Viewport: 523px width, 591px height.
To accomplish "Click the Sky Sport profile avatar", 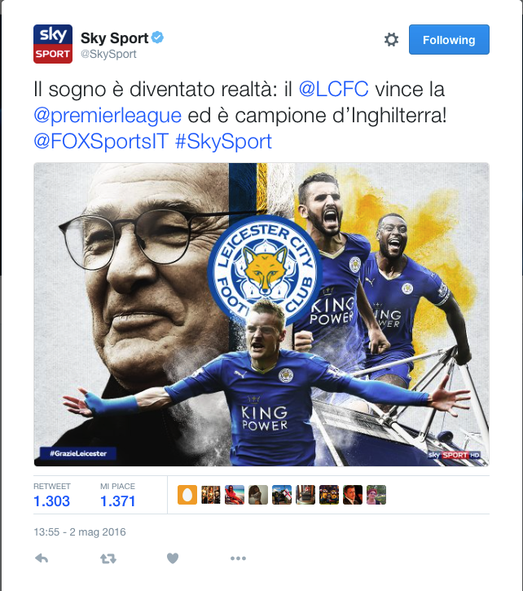I will coord(53,44).
